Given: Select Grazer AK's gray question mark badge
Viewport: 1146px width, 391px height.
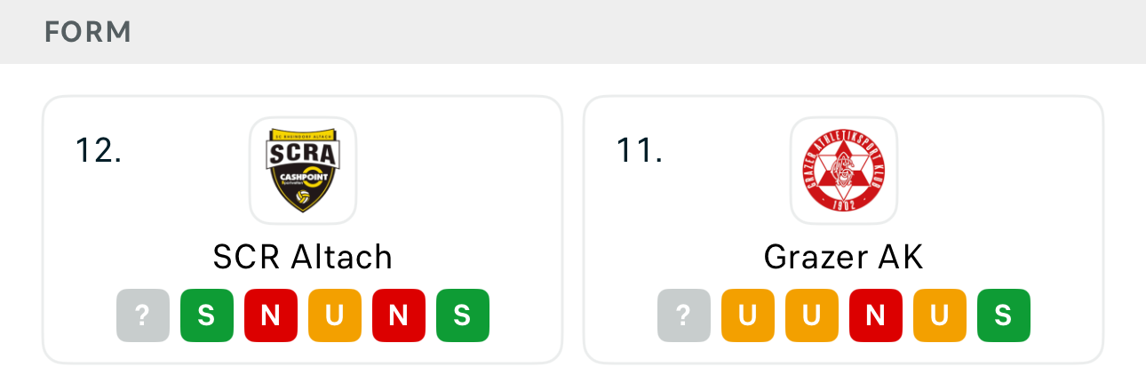Looking at the screenshot, I should pyautogui.click(x=684, y=315).
